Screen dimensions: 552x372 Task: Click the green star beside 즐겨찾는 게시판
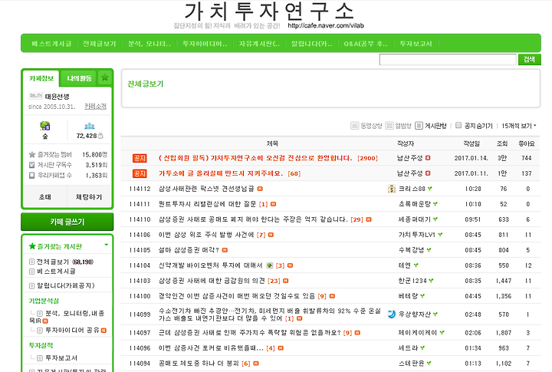[32, 246]
